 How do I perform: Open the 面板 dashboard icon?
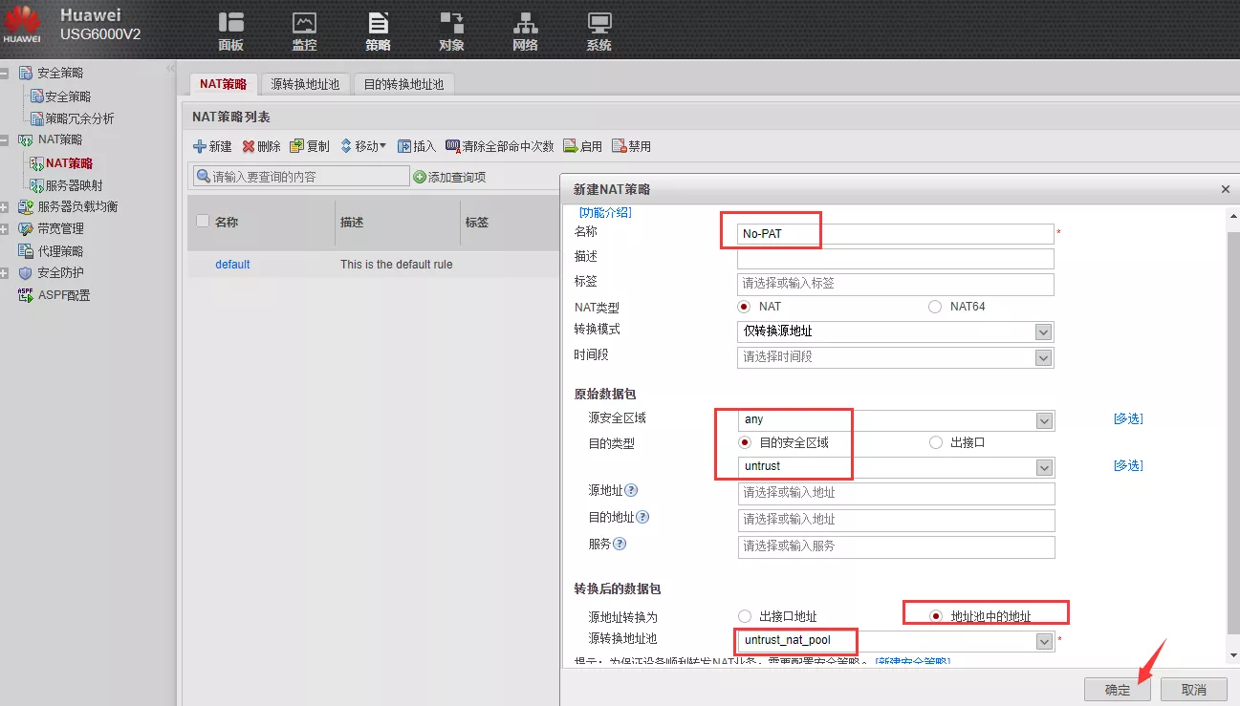[x=230, y=23]
